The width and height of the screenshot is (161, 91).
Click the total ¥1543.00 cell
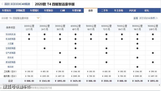pos(45,81)
